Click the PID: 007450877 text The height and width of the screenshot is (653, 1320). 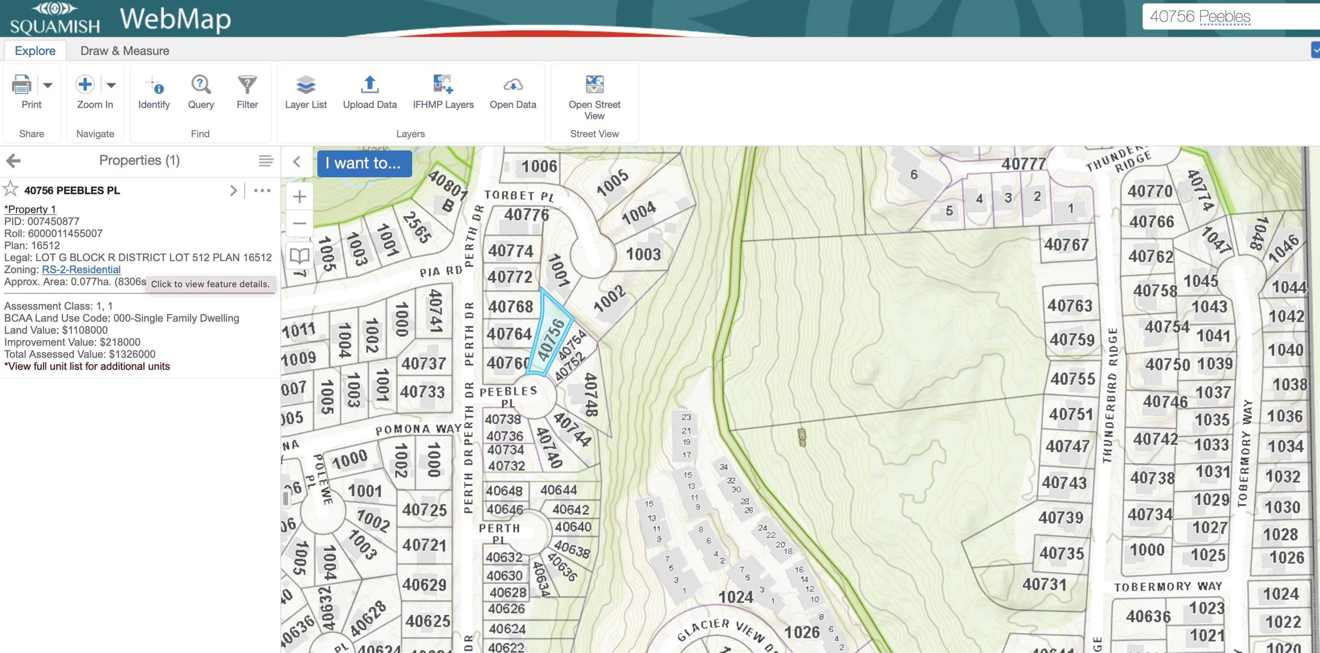[x=42, y=221]
